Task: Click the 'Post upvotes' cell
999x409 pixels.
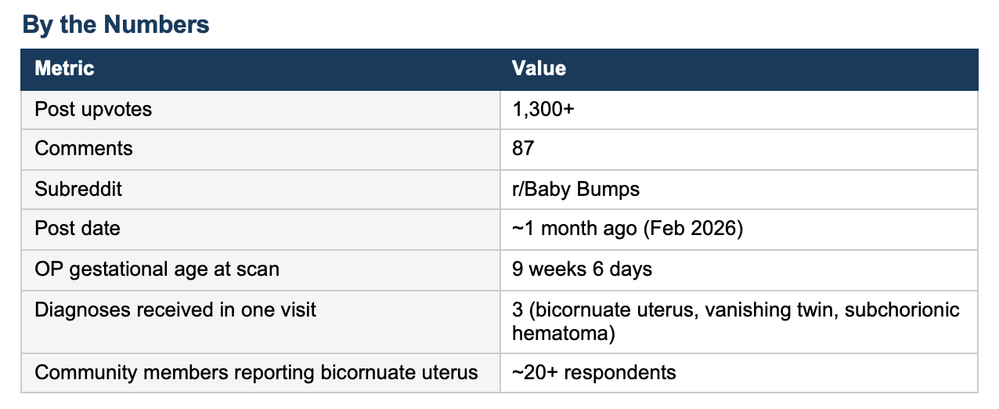Action: click(x=261, y=110)
